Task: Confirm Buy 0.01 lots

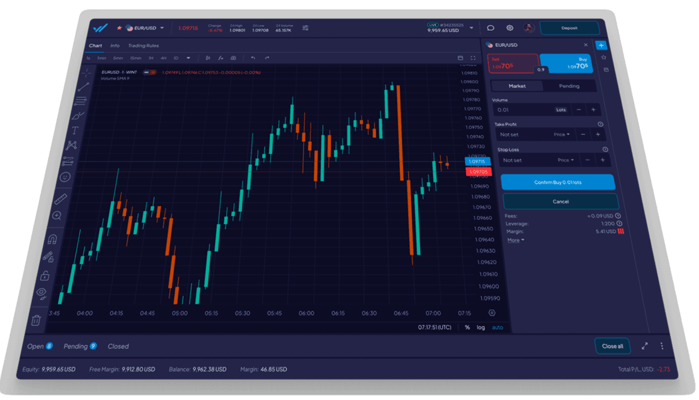Action: tap(558, 182)
